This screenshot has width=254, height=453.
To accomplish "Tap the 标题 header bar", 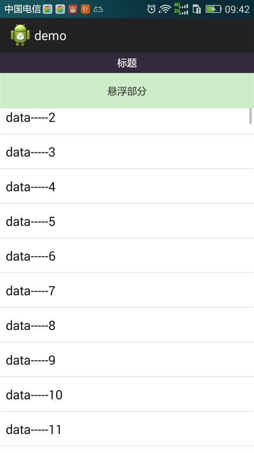I will click(x=127, y=63).
